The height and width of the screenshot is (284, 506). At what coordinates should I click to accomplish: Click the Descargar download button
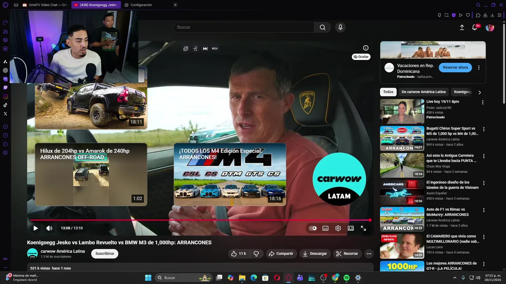315,254
